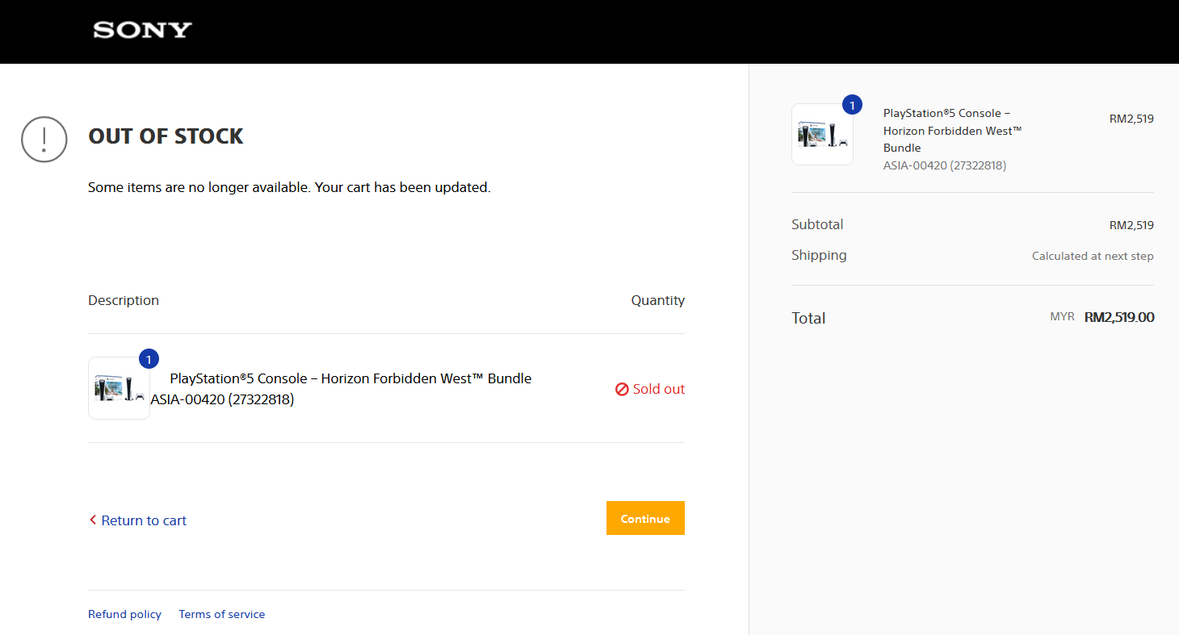This screenshot has height=635, width=1179.
Task: Click the Quantity column header
Action: click(x=657, y=300)
